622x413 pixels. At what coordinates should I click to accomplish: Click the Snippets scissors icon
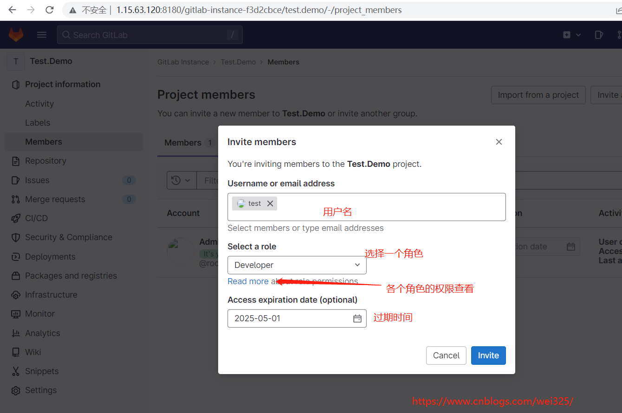(x=16, y=371)
